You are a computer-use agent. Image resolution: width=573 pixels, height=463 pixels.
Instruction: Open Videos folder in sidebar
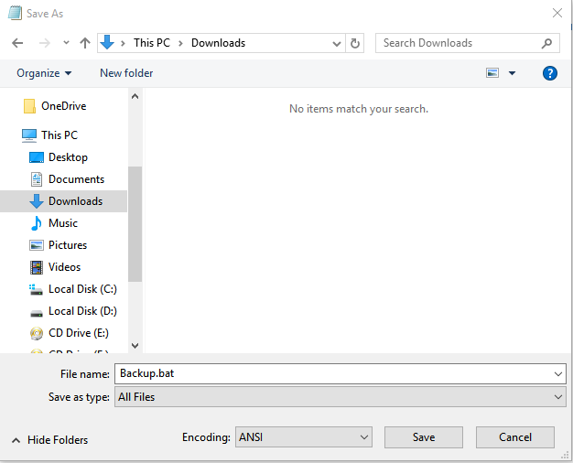pyautogui.click(x=64, y=267)
